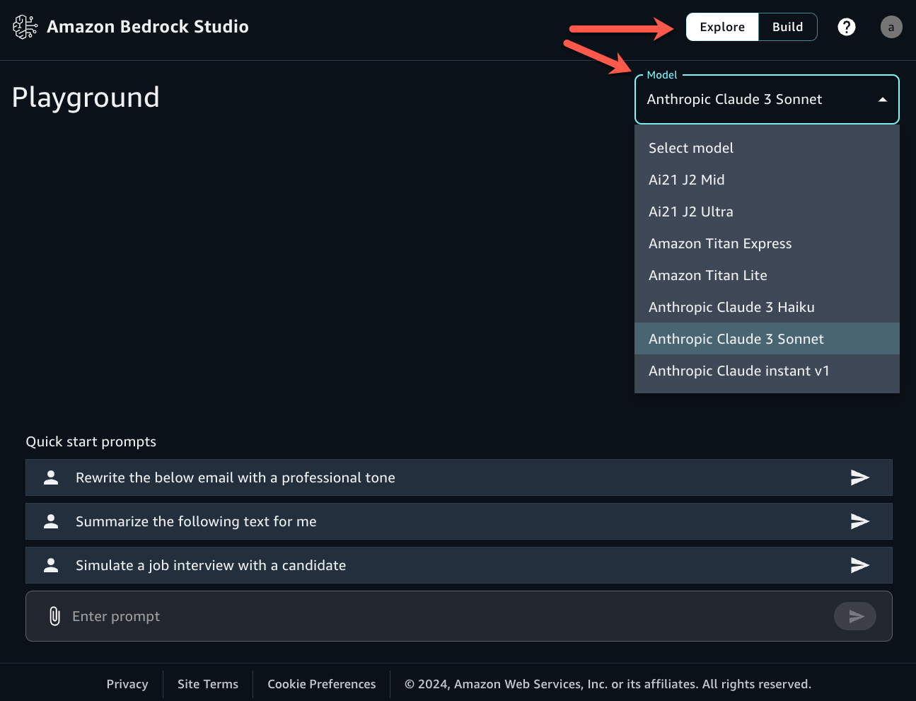Click the Amazon Bedrock Studio logo icon
Screen dimensions: 916x701
point(25,26)
